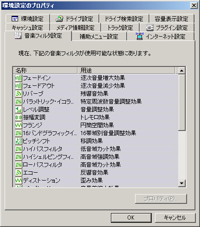Image resolution: width=200 pixels, height=227 pixels.
Task: Select the ディストーション row name
Action: [41, 181]
